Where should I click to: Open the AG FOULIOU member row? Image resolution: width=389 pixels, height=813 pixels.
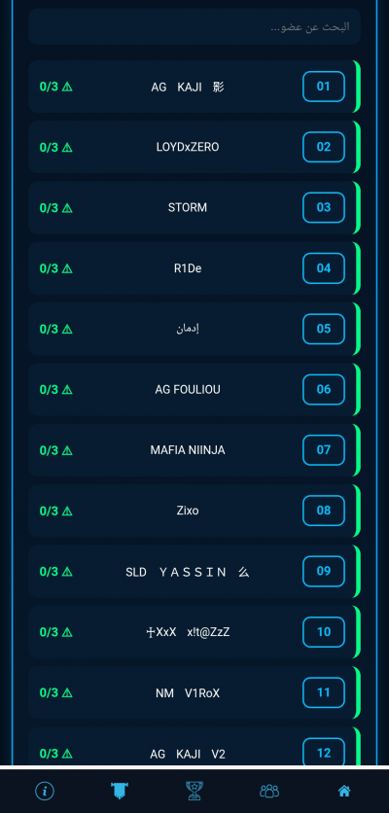pos(194,389)
